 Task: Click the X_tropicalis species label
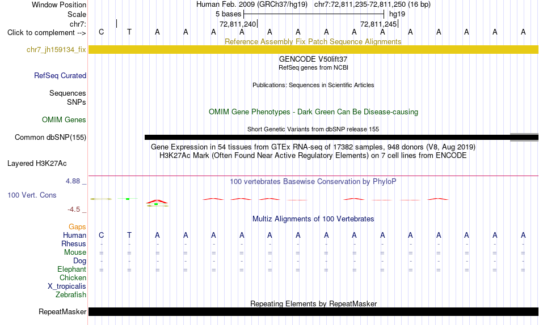coord(67,286)
